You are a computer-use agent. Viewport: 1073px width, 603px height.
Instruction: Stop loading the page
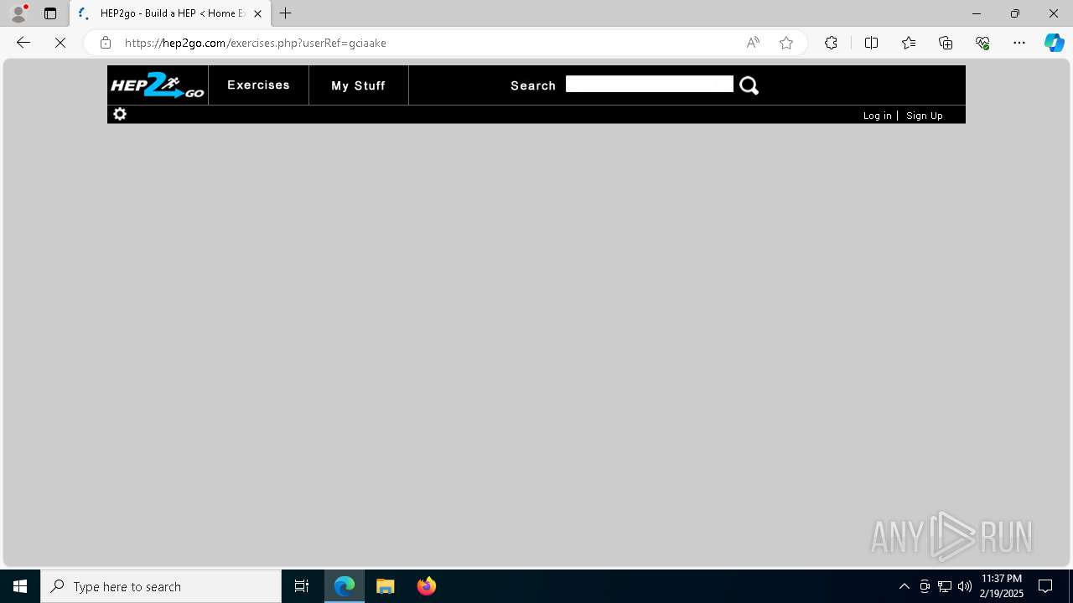(60, 43)
